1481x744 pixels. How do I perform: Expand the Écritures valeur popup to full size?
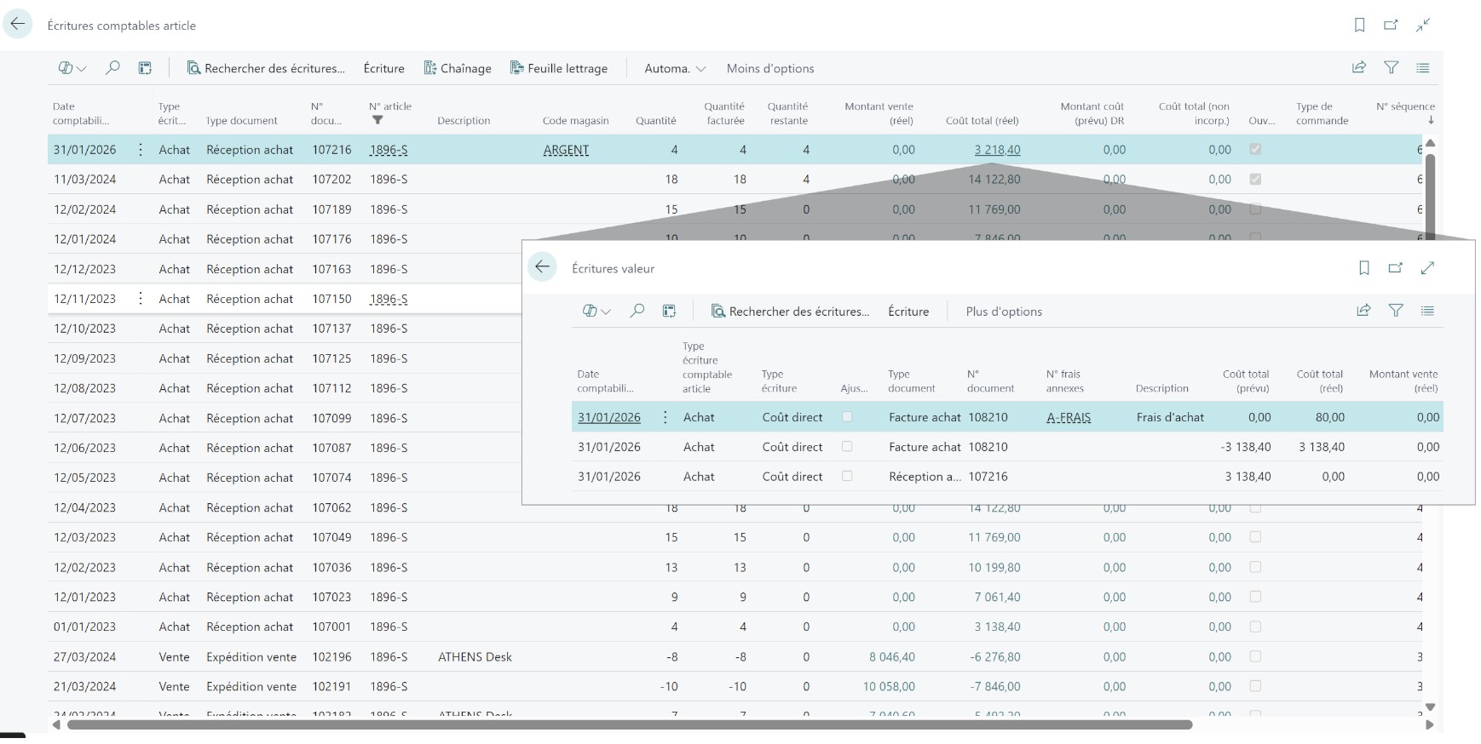coord(1427,268)
